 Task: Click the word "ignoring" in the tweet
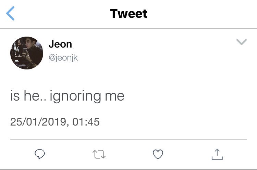tap(75, 96)
